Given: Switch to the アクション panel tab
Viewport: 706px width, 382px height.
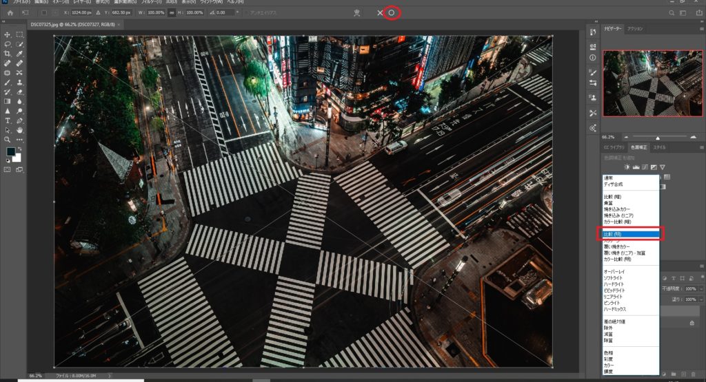Looking at the screenshot, I should pos(635,29).
